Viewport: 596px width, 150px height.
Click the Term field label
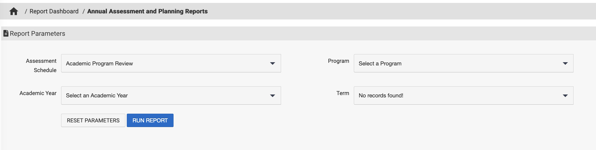(x=343, y=93)
